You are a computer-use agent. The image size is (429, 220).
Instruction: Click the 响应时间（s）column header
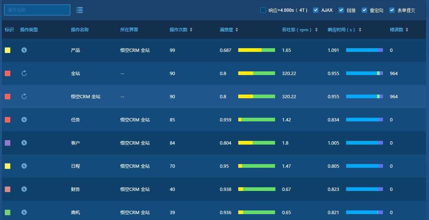[x=360, y=29]
